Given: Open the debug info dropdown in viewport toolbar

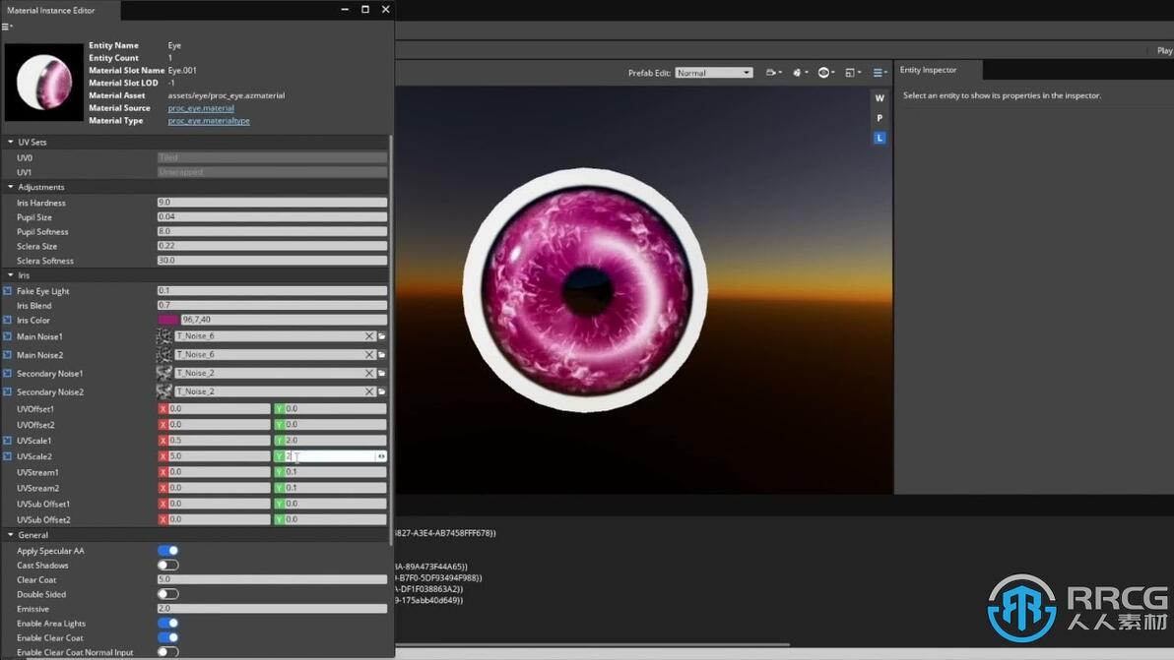Looking at the screenshot, I should 800,73.
